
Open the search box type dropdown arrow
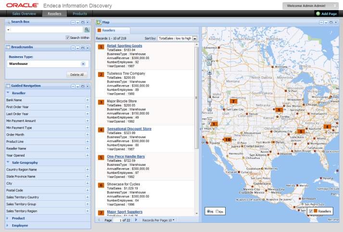(8, 29)
